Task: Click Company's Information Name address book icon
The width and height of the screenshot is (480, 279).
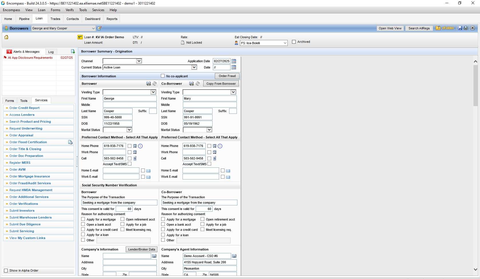Action: [x=154, y=256]
